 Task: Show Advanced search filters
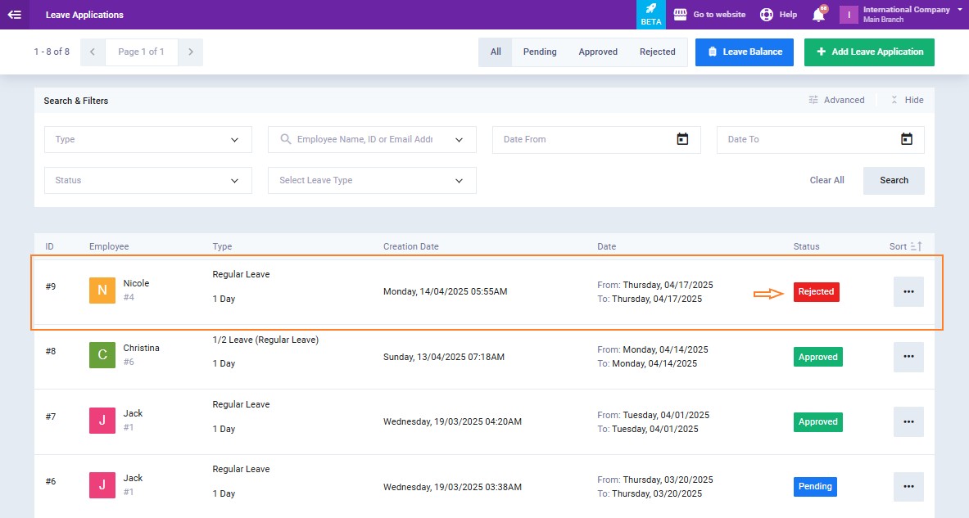coord(837,100)
